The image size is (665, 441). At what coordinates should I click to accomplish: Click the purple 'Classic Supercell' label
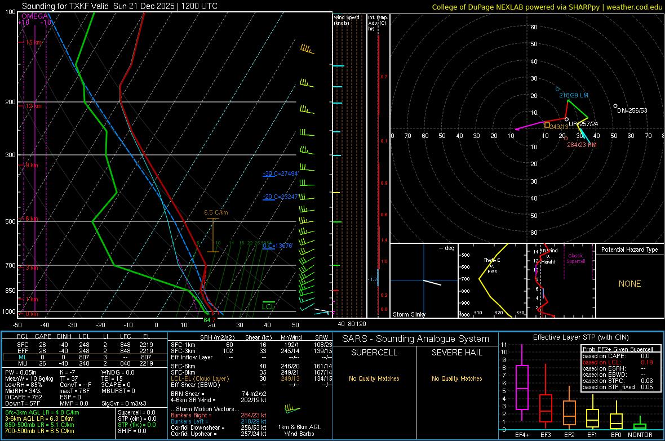pyautogui.click(x=575, y=259)
